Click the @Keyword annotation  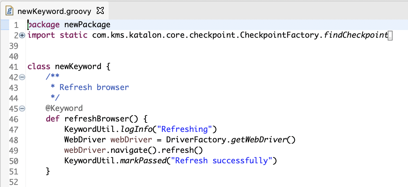pyautogui.click(x=64, y=108)
